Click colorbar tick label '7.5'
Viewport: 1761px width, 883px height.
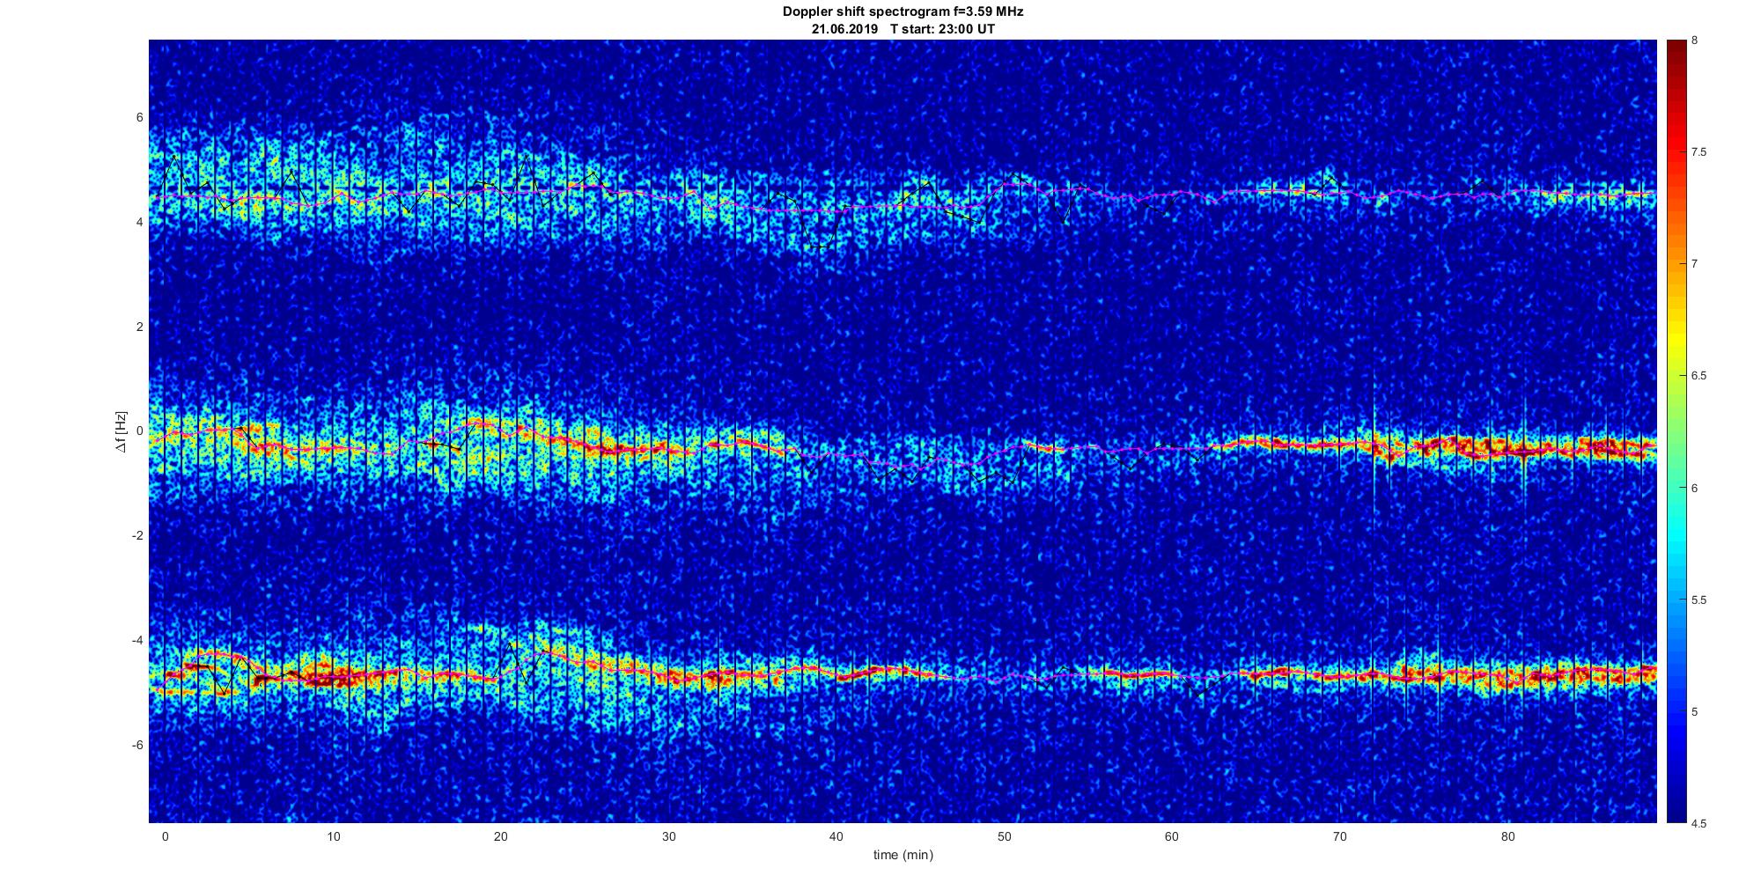1698,152
